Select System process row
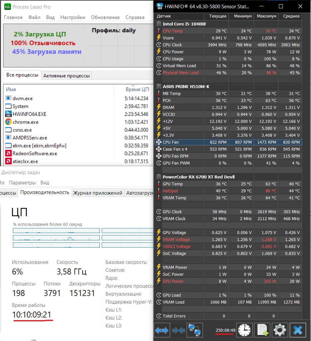 click(78, 106)
